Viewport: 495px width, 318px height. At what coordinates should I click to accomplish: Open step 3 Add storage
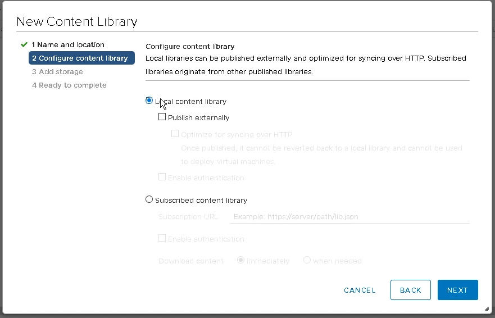[x=57, y=72]
